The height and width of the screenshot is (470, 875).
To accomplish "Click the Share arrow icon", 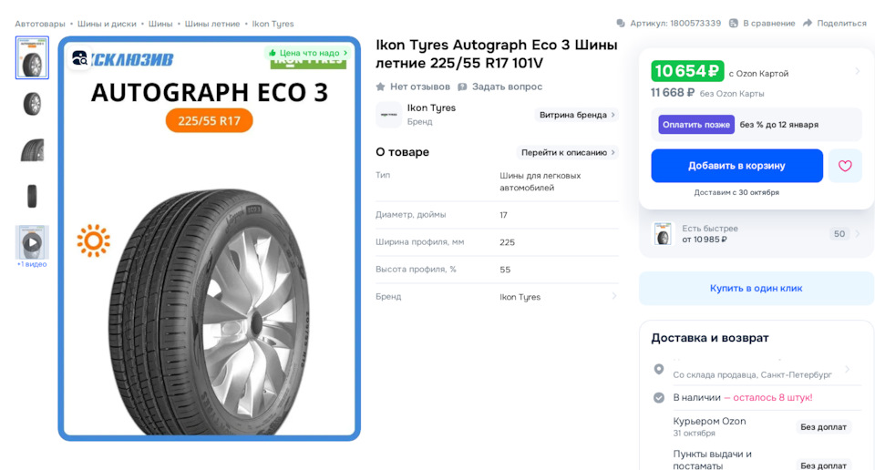I will point(808,24).
